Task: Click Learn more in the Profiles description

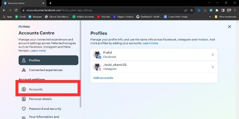Action: pos(150,43)
